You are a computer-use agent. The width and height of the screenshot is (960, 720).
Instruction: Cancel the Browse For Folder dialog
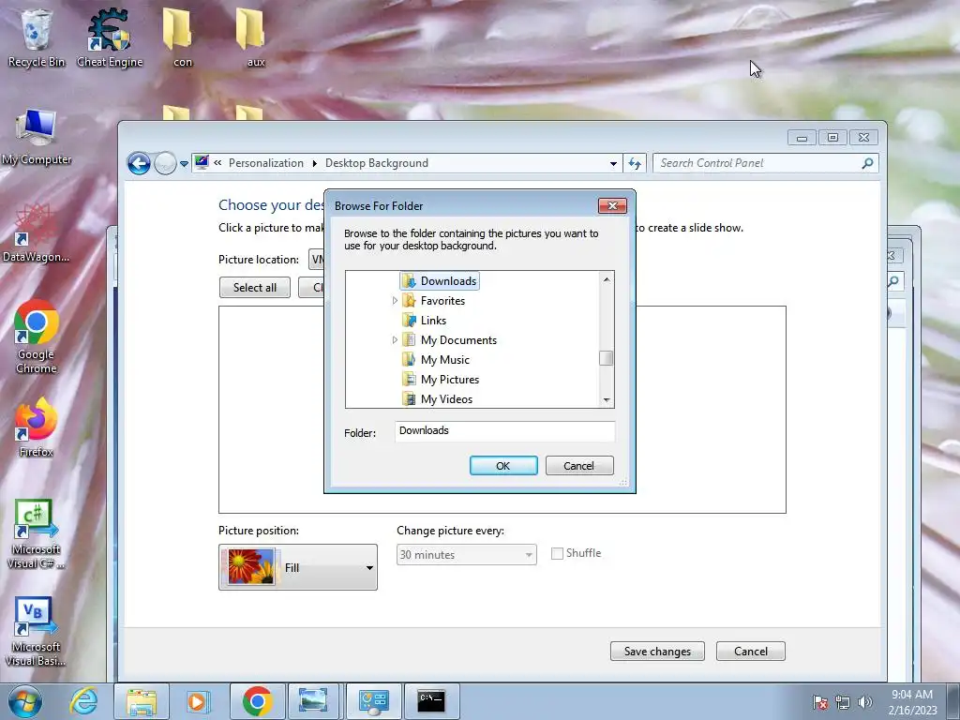point(579,465)
